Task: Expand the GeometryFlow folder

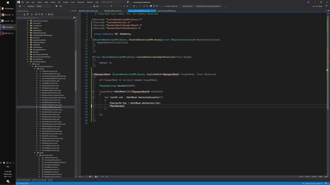Action: click(x=28, y=59)
